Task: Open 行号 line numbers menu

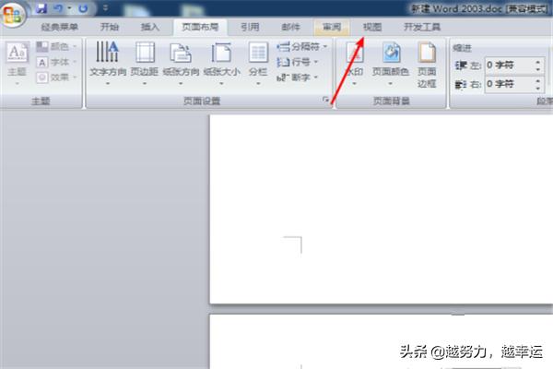Action: pyautogui.click(x=298, y=62)
